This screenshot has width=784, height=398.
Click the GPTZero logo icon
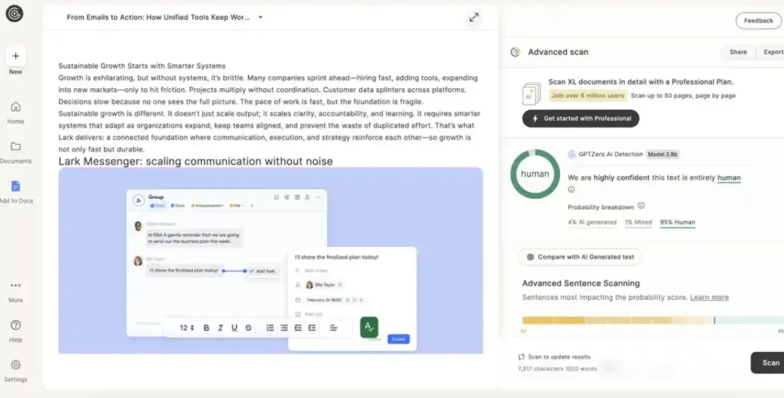[x=15, y=14]
